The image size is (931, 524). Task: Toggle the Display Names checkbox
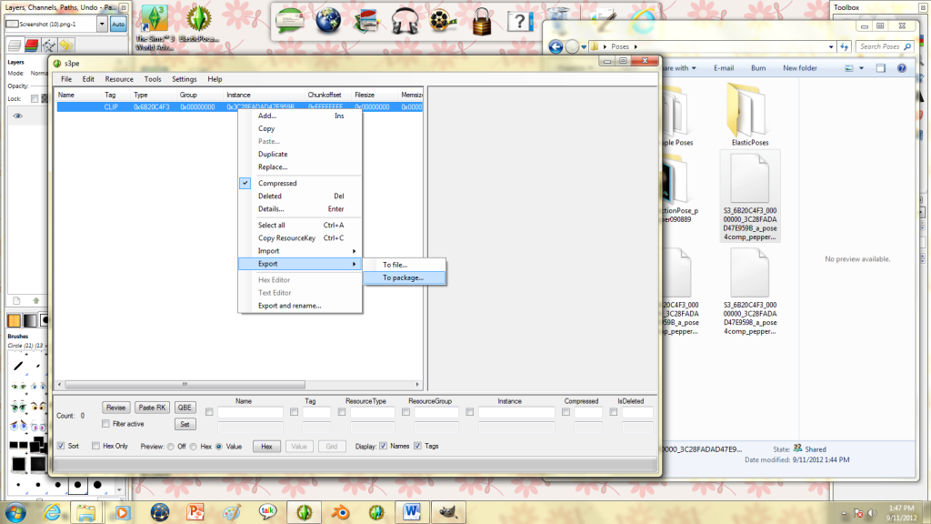[x=383, y=446]
